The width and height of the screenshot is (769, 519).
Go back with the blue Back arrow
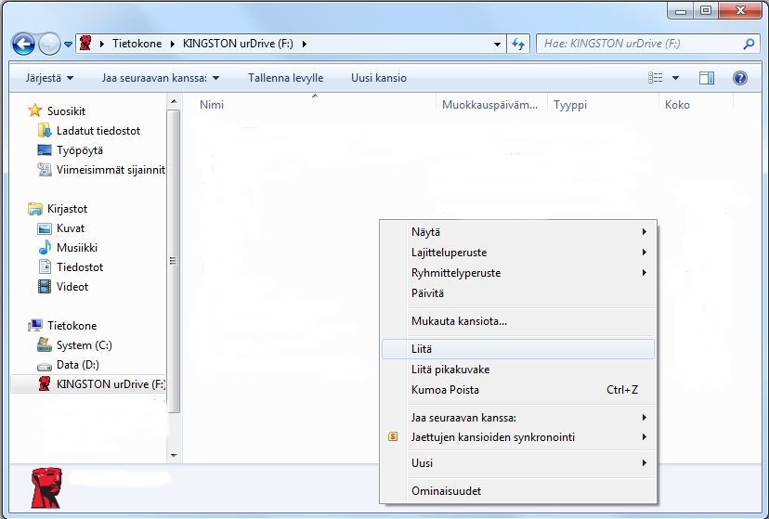click(23, 45)
